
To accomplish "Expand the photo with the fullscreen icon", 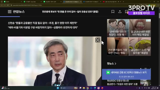I will 98,40.
